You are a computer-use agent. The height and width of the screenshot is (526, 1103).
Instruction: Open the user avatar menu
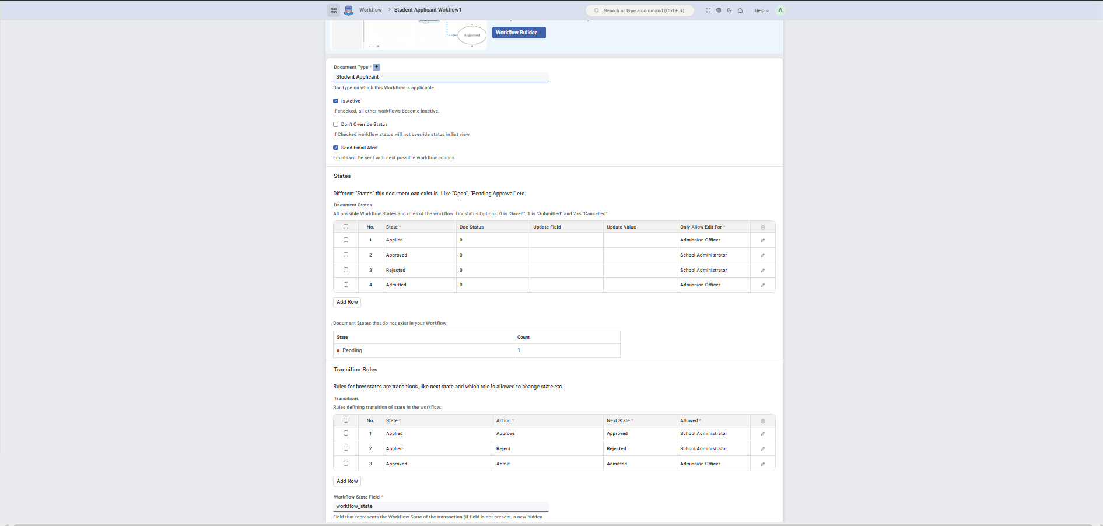[780, 10]
